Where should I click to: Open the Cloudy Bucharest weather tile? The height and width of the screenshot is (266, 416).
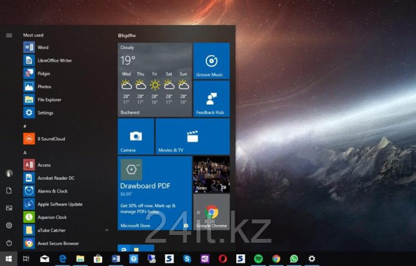click(155, 79)
